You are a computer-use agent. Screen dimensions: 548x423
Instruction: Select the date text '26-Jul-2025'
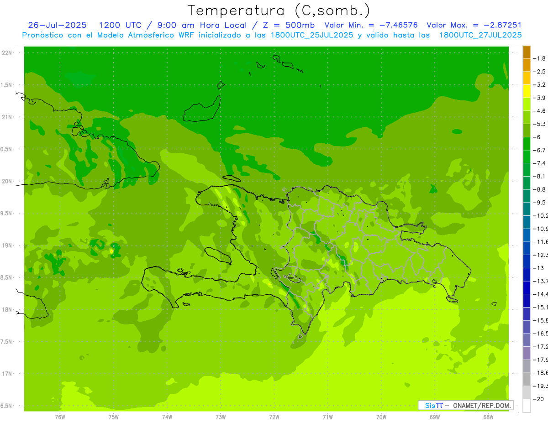pos(57,25)
